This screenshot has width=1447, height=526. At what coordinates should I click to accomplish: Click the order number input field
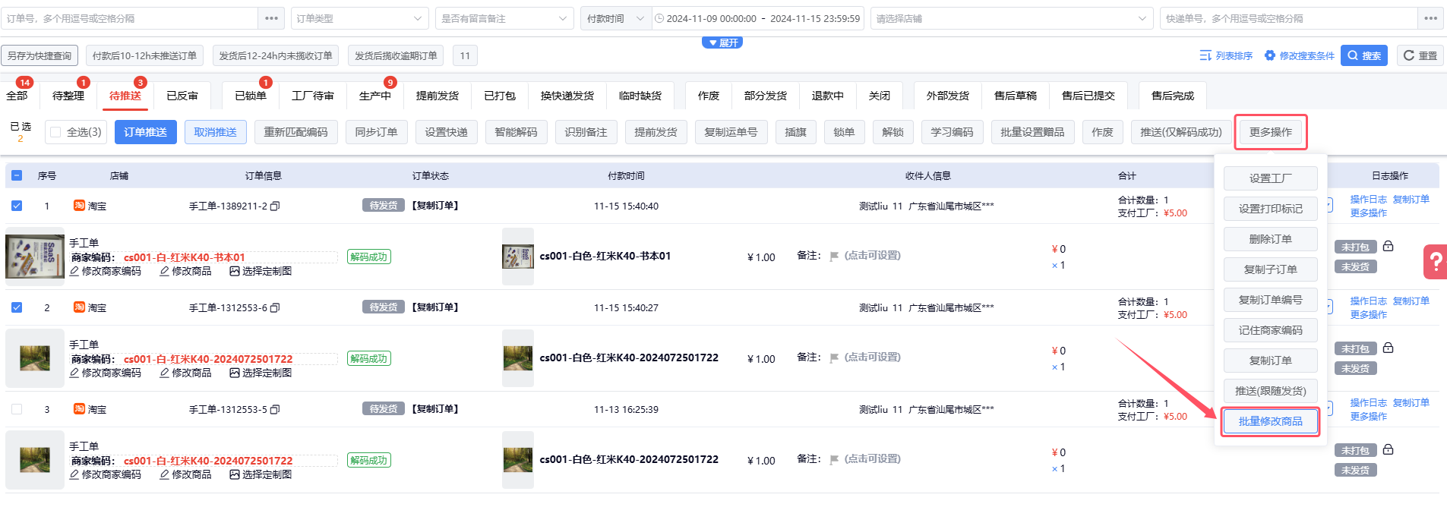click(x=129, y=18)
